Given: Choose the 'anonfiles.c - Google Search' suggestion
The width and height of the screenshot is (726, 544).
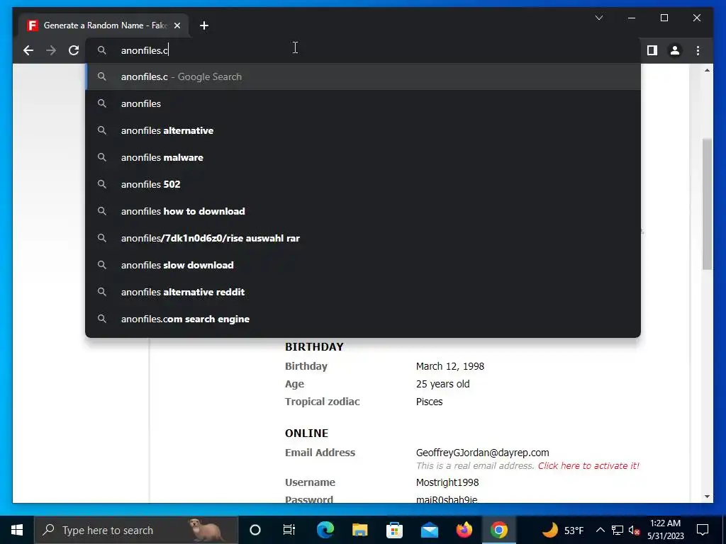Looking at the screenshot, I should [x=363, y=76].
